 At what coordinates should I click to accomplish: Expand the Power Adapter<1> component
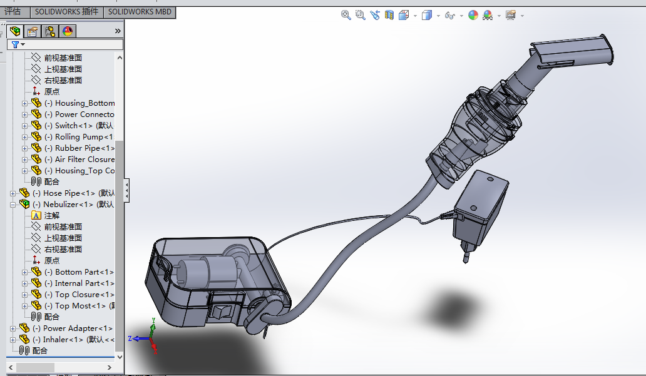point(13,328)
